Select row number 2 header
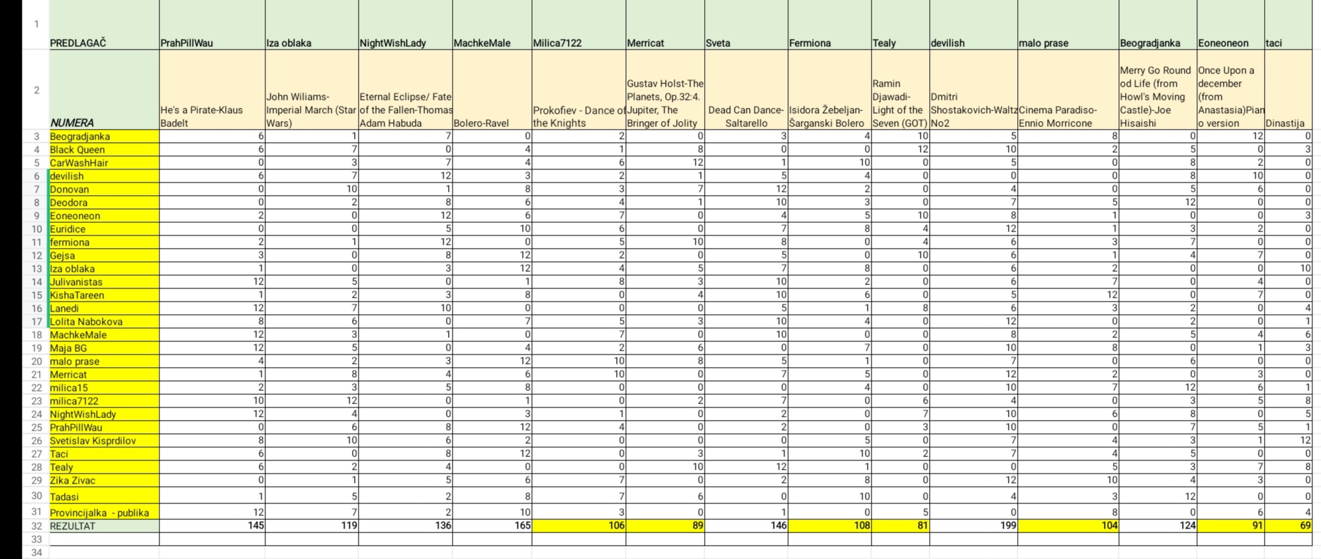The image size is (1321, 559). 36,90
